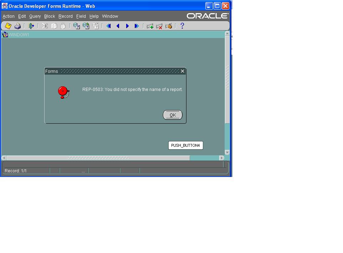Image resolution: width=343 pixels, height=253 pixels.
Task: Click the Save icon in the toolbar
Action: 8,26
